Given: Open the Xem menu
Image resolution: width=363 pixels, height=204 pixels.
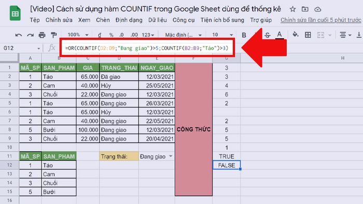Looking at the screenshot, I should click(x=84, y=20).
